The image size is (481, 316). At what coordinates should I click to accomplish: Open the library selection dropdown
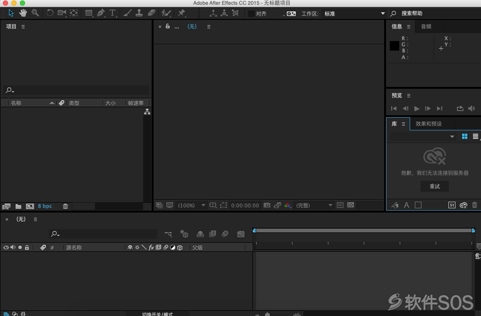coord(423,137)
